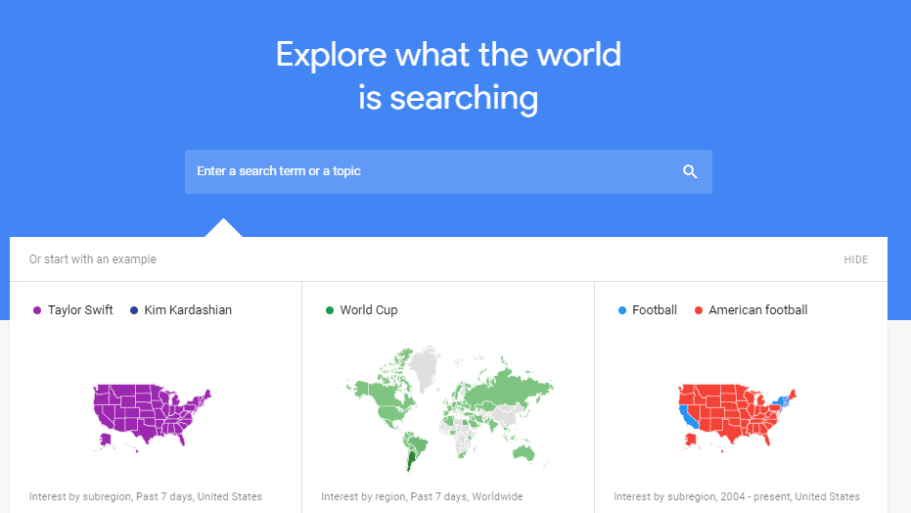Click the 'Or start with an example' text
Viewport: 911px width, 513px height.
[93, 259]
